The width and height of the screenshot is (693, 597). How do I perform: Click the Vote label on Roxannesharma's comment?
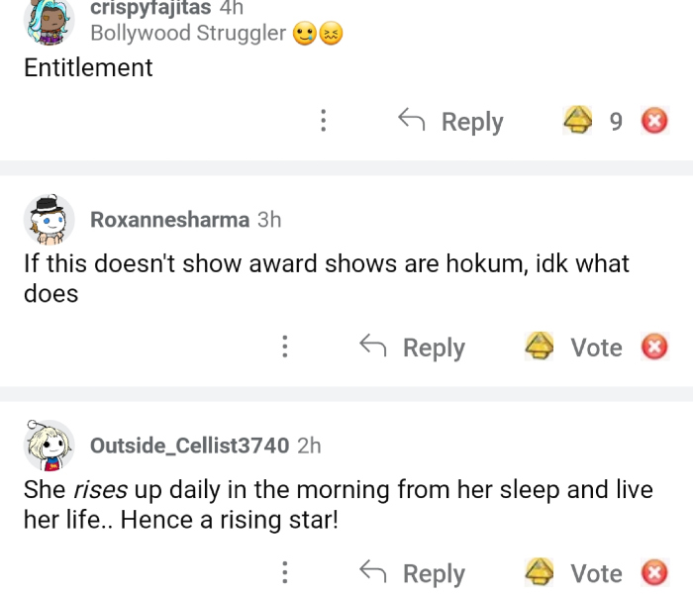click(x=596, y=347)
